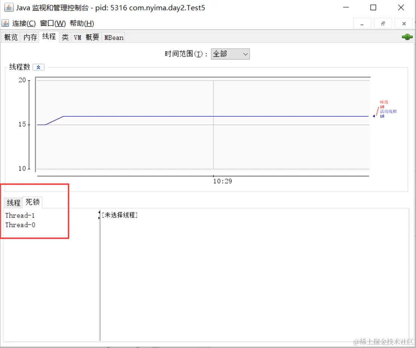Minimize the inner console window

click(x=362, y=24)
